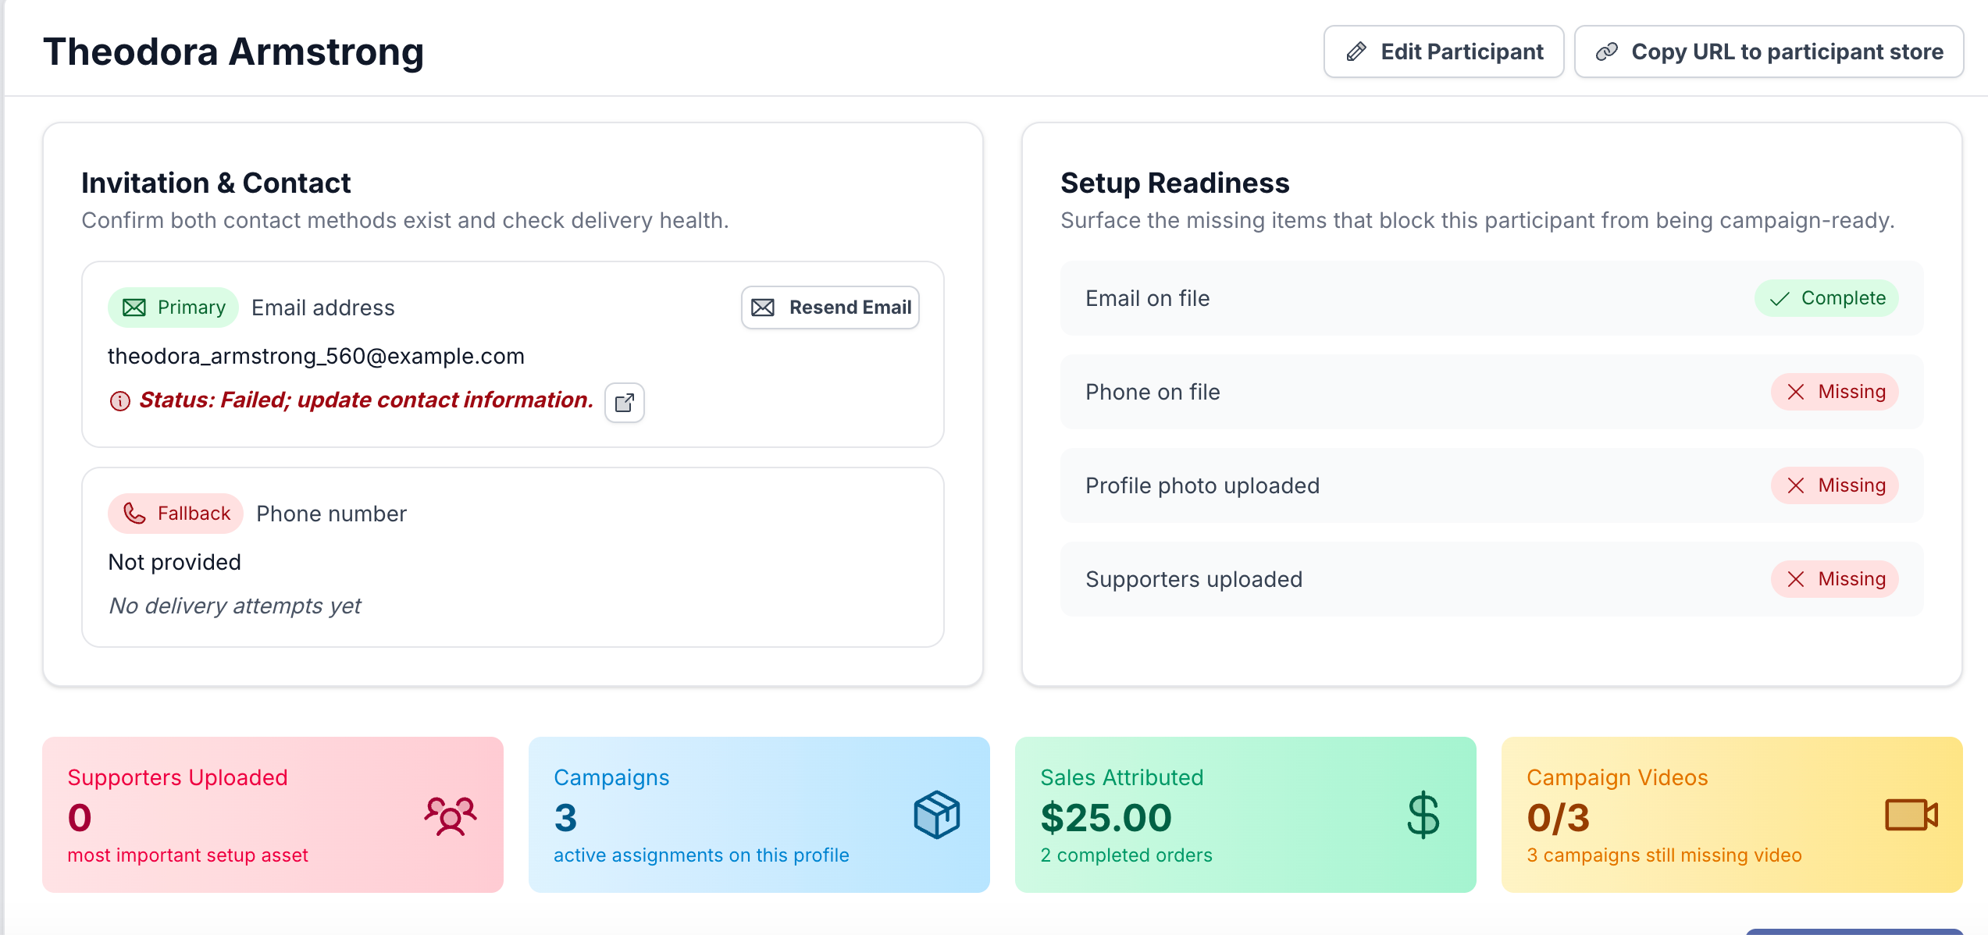
Task: Open the Campaign Videos 0/3 card
Action: (x=1731, y=815)
